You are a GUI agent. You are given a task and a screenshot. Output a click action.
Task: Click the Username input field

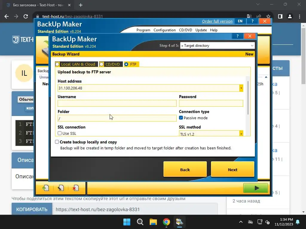(117, 103)
